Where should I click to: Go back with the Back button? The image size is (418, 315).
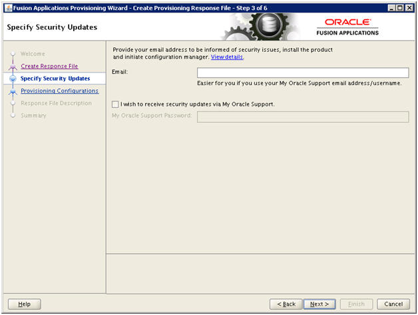tap(286, 304)
